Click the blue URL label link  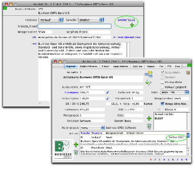[x=34, y=37]
